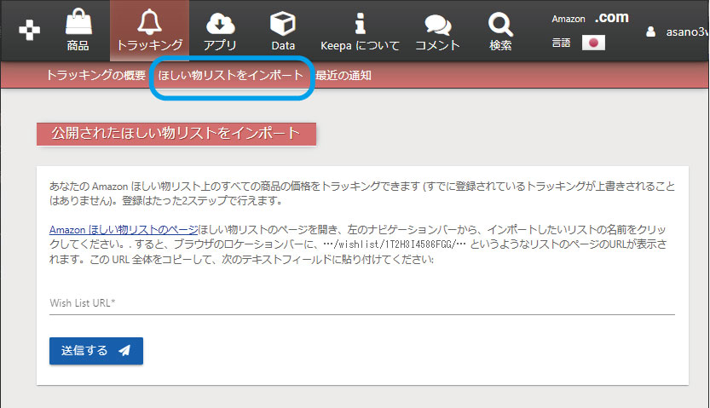Click the user profile silhouette icon

650,32
